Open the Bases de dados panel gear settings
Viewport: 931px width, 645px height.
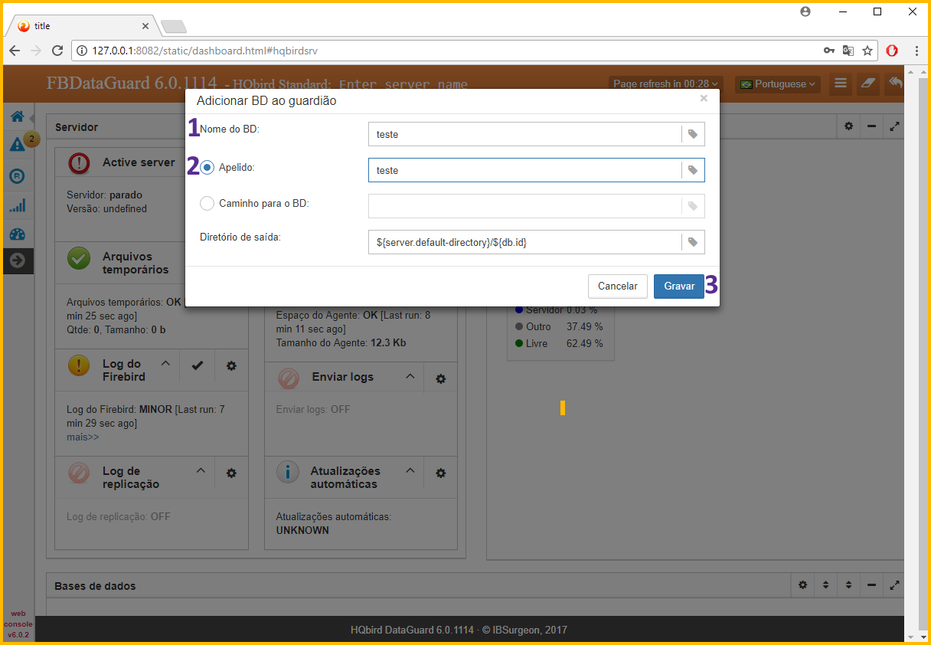click(x=802, y=585)
